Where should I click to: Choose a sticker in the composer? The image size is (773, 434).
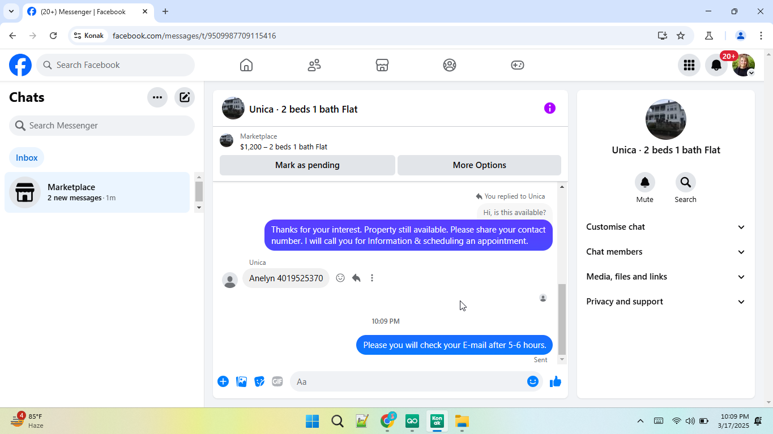[259, 381]
